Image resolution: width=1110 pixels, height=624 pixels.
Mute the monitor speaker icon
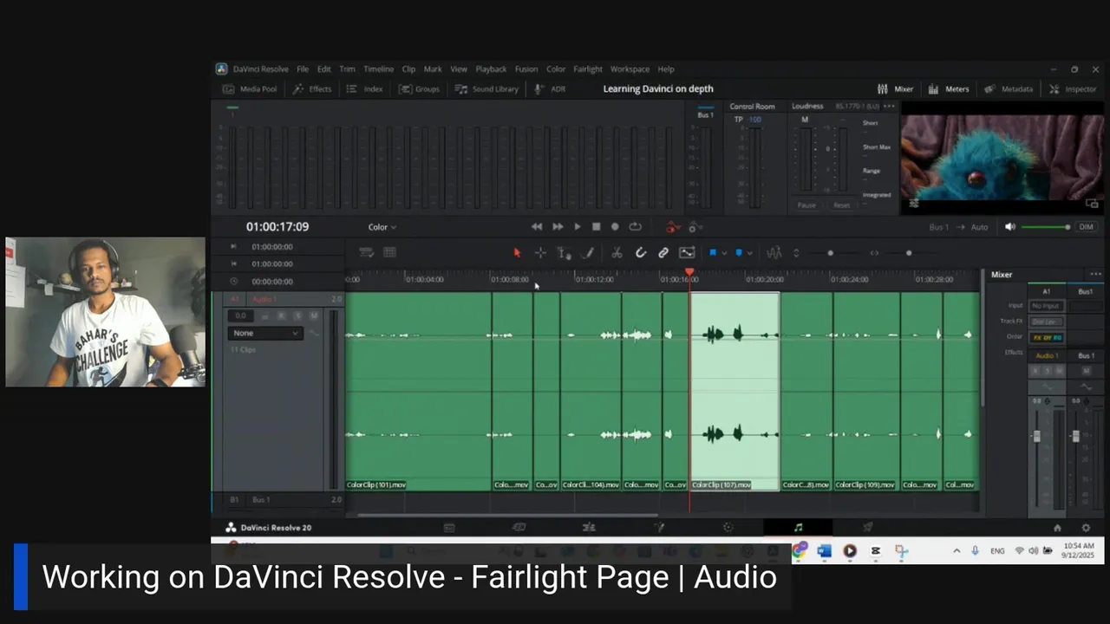1010,227
